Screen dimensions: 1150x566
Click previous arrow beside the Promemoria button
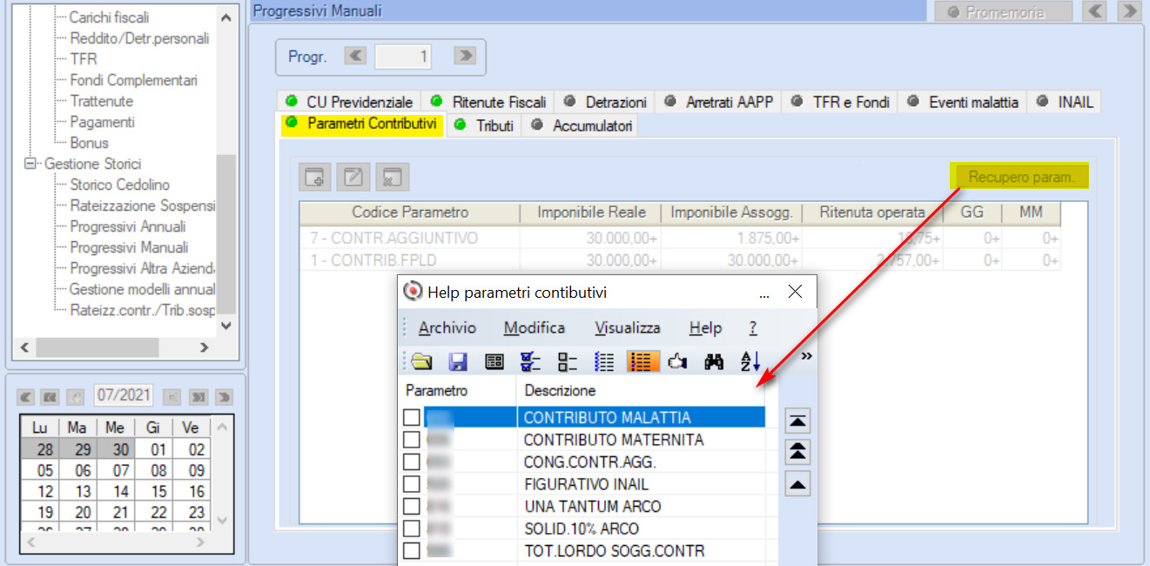1095,11
